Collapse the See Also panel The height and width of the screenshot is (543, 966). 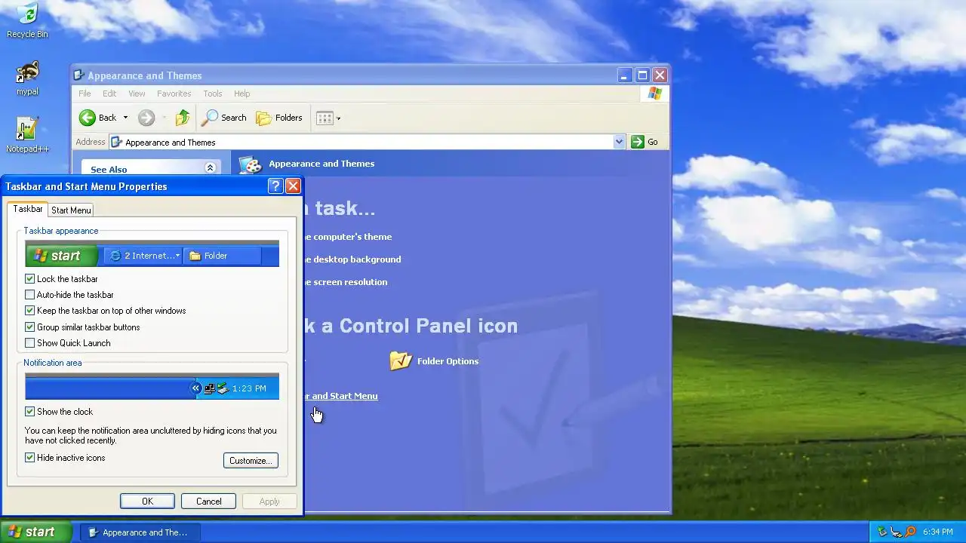210,167
